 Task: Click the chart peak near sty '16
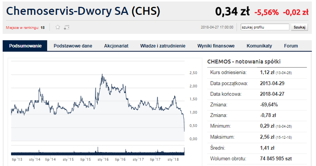tap(102, 74)
